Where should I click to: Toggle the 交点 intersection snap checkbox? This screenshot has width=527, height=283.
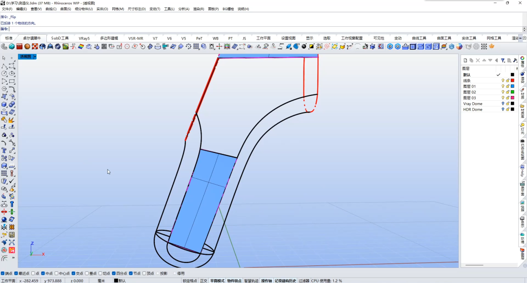[74, 274]
